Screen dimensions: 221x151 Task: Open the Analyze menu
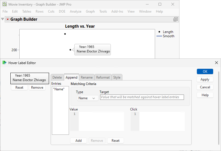point(75,11)
